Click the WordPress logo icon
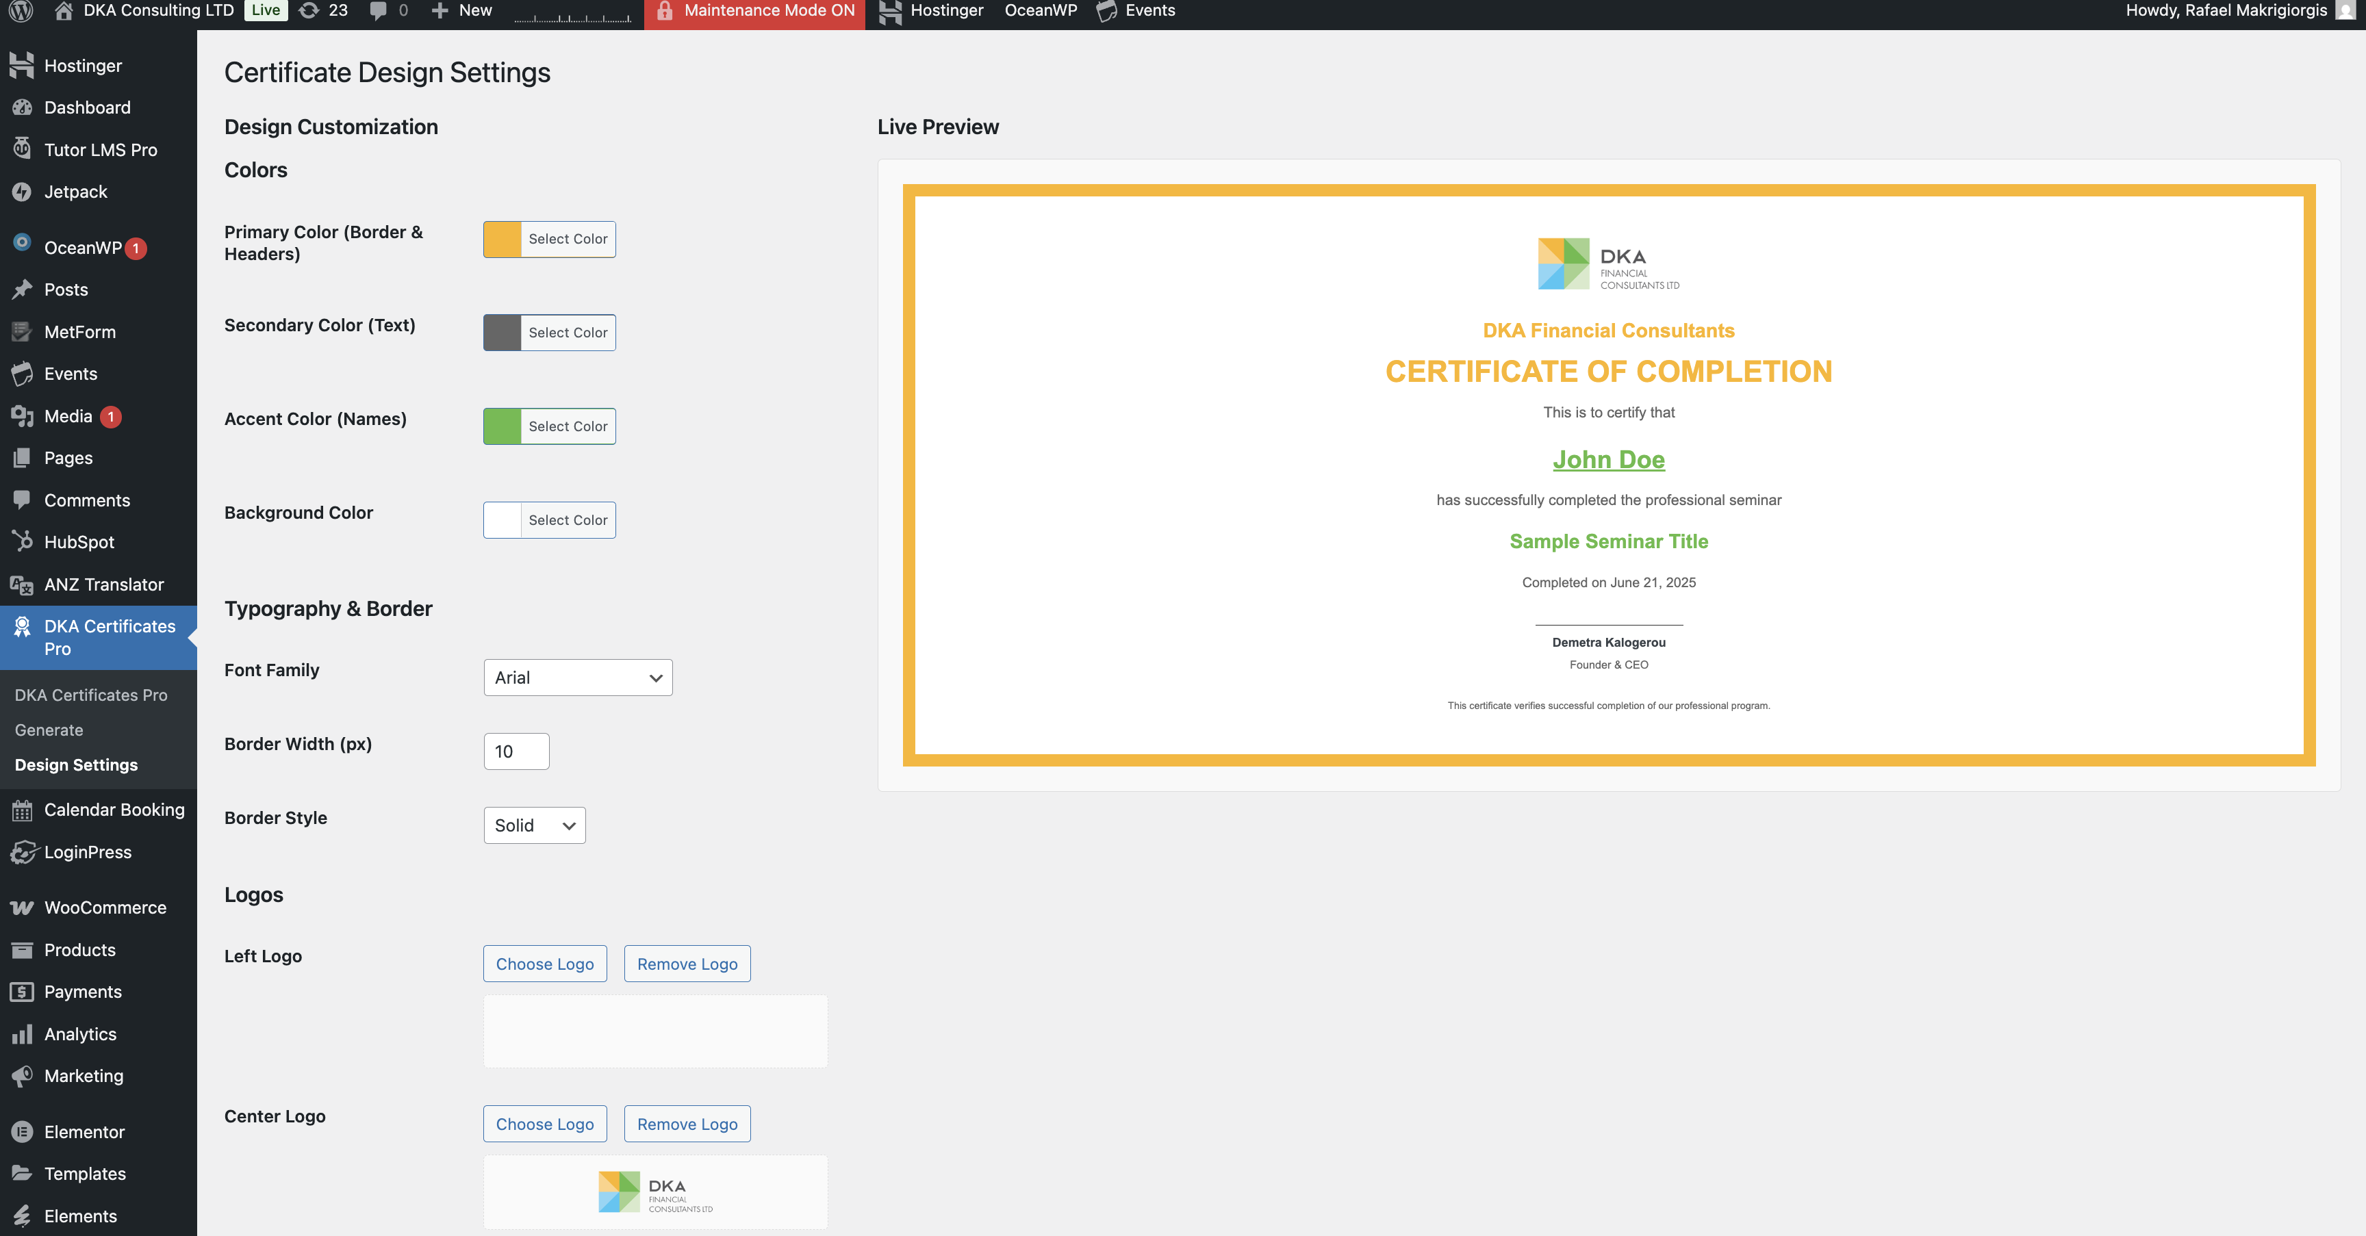 21,10
